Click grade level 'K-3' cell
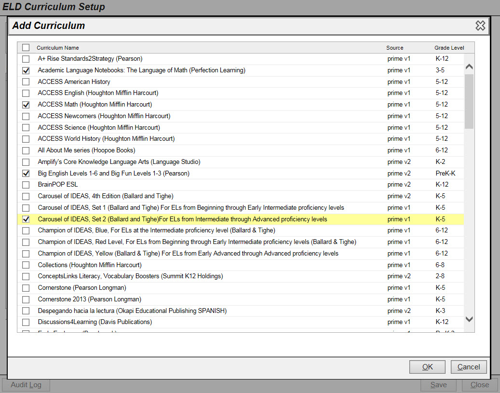 point(440,311)
